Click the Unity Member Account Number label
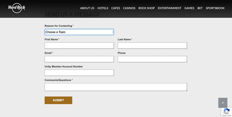 64,67
